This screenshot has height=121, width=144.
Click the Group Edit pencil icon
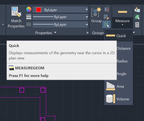[x=107, y=17]
